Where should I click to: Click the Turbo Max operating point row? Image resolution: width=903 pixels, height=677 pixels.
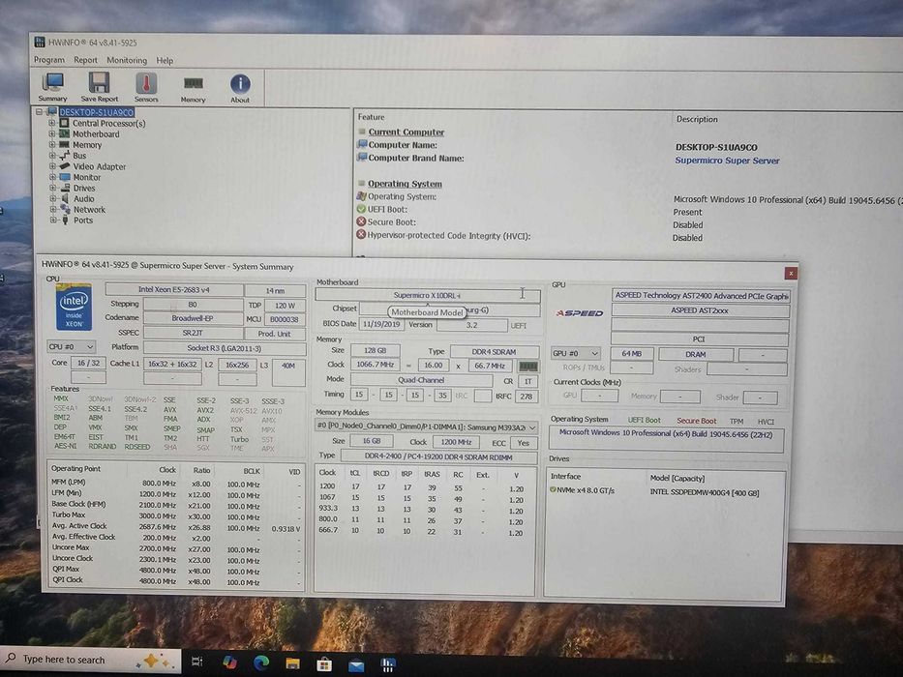coord(175,515)
